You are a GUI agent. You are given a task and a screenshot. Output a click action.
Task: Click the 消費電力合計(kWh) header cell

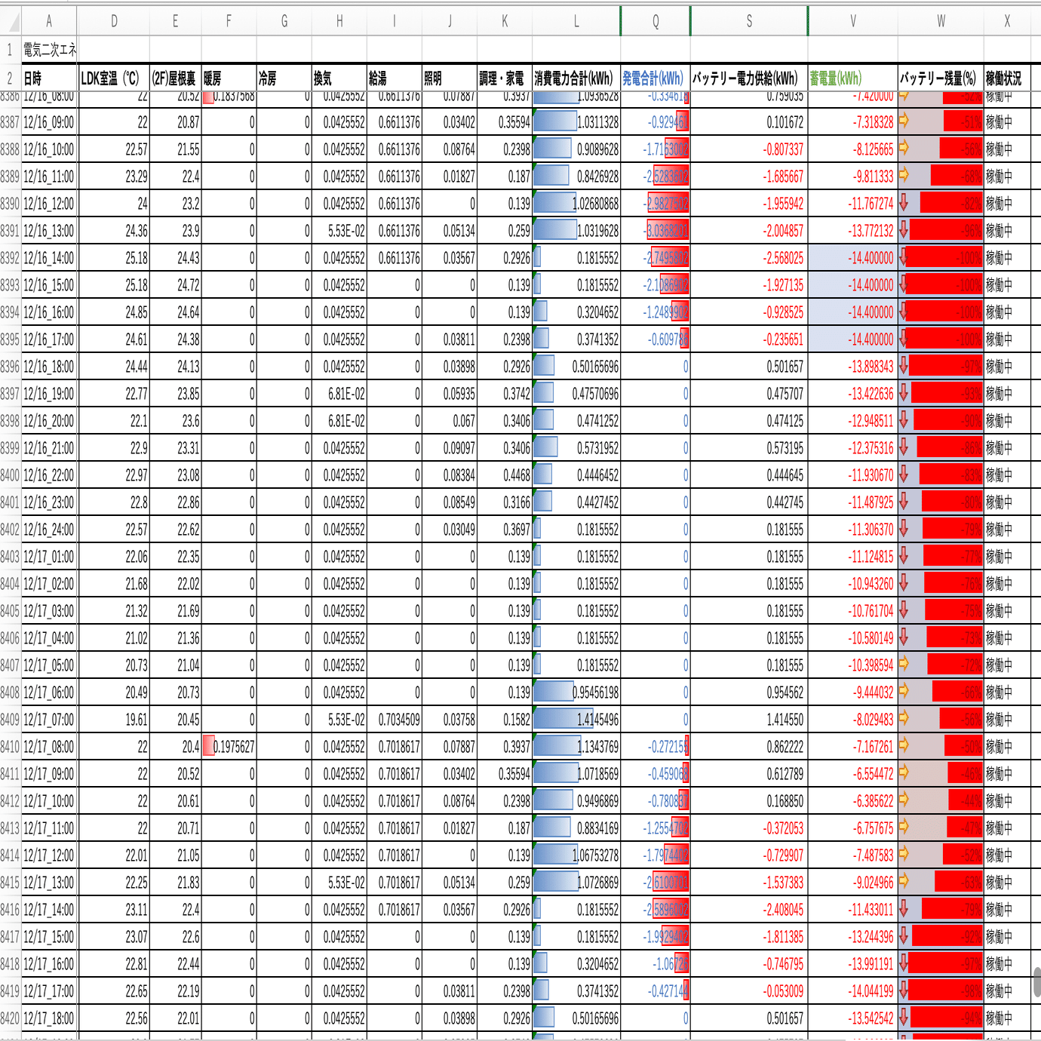576,78
